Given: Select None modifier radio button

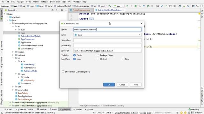Looking at the screenshot, I should click(74, 59).
